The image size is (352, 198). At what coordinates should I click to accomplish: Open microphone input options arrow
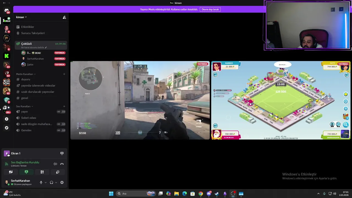tap(46, 182)
